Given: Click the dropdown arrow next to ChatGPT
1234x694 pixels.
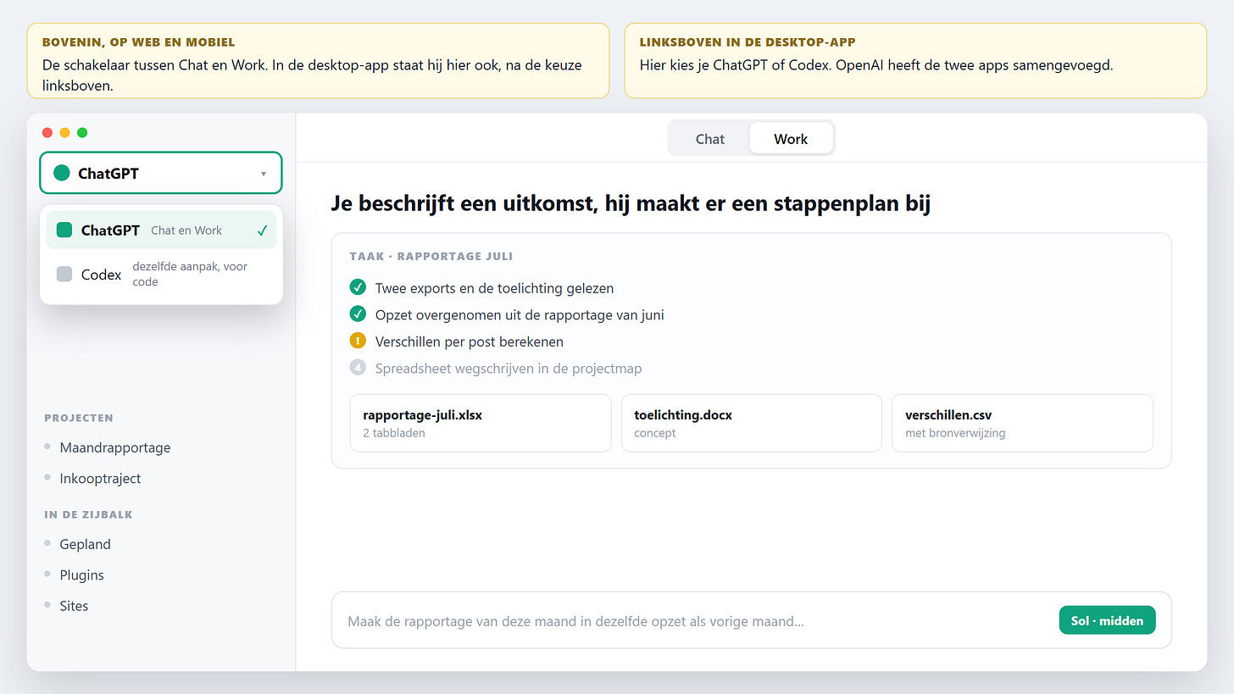Looking at the screenshot, I should pyautogui.click(x=264, y=174).
